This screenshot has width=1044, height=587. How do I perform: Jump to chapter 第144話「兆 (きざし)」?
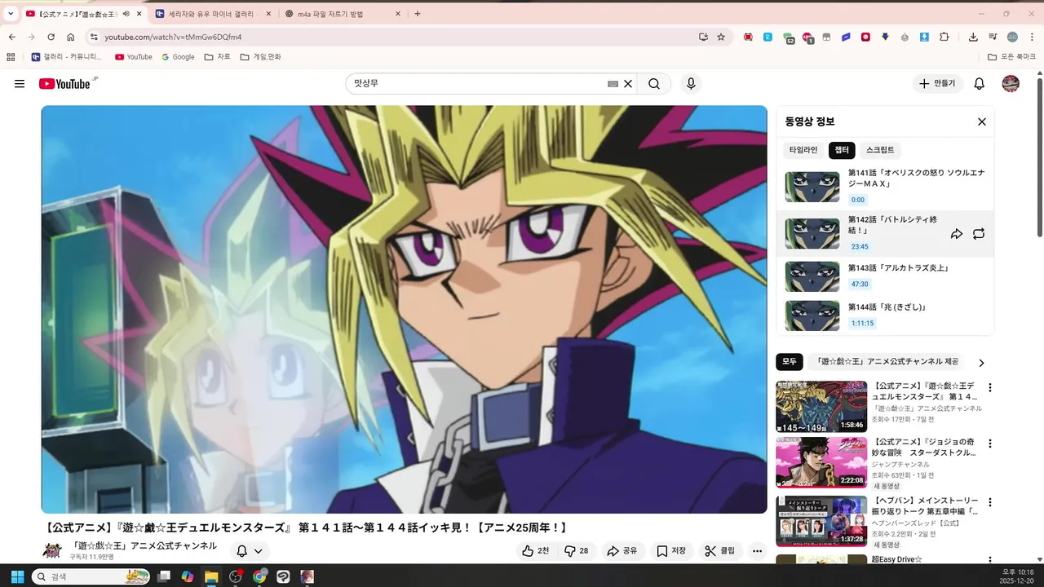pyautogui.click(x=885, y=316)
